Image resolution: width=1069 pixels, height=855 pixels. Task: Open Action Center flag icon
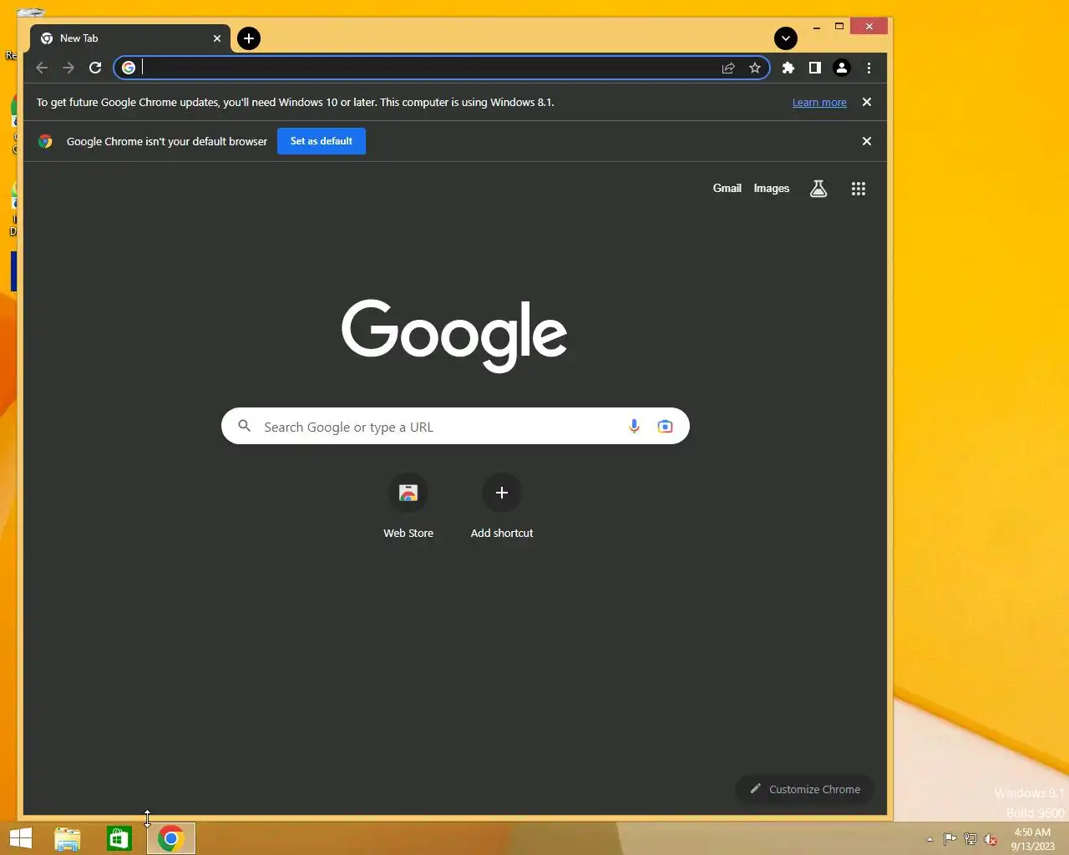point(950,839)
